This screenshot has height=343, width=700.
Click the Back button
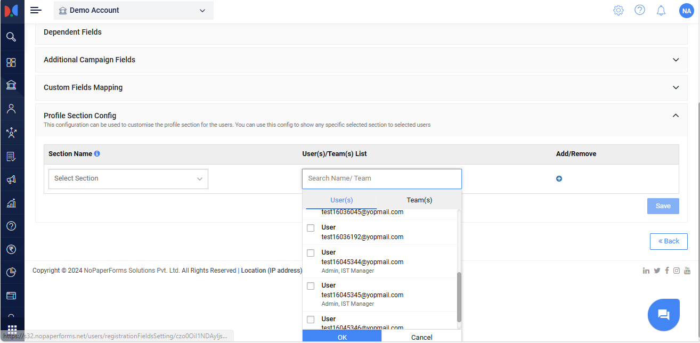(x=668, y=241)
